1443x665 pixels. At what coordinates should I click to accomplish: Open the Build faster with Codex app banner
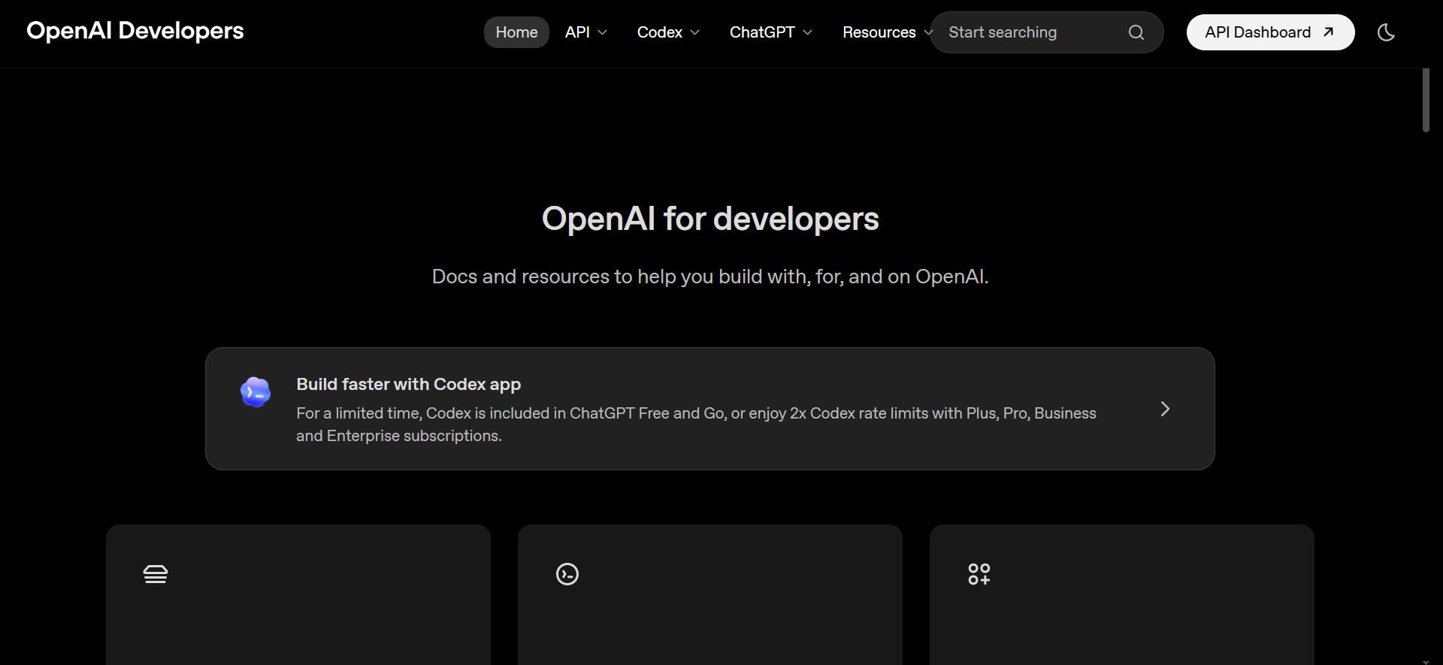tap(709, 409)
